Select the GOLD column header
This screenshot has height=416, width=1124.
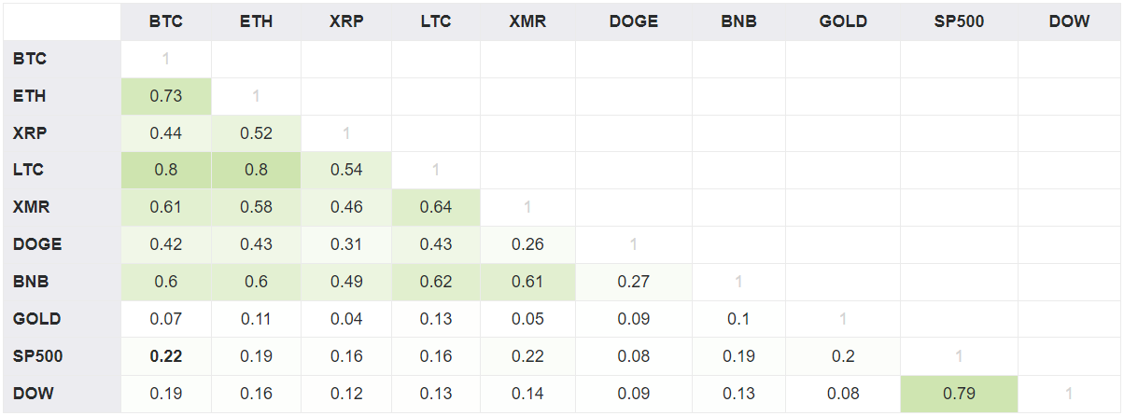point(843,21)
